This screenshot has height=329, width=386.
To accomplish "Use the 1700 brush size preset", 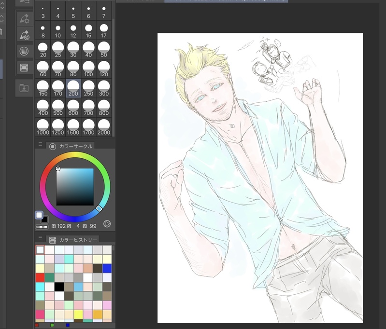I will pos(88,127).
